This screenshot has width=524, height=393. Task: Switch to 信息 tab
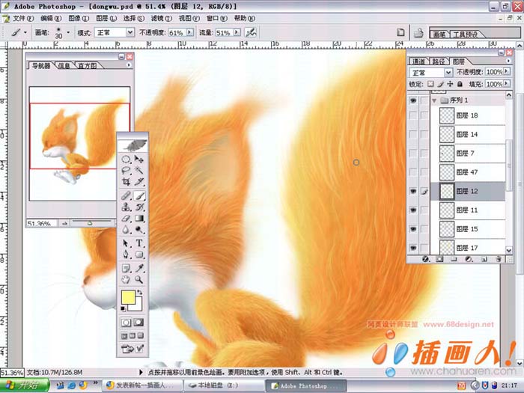click(x=64, y=66)
